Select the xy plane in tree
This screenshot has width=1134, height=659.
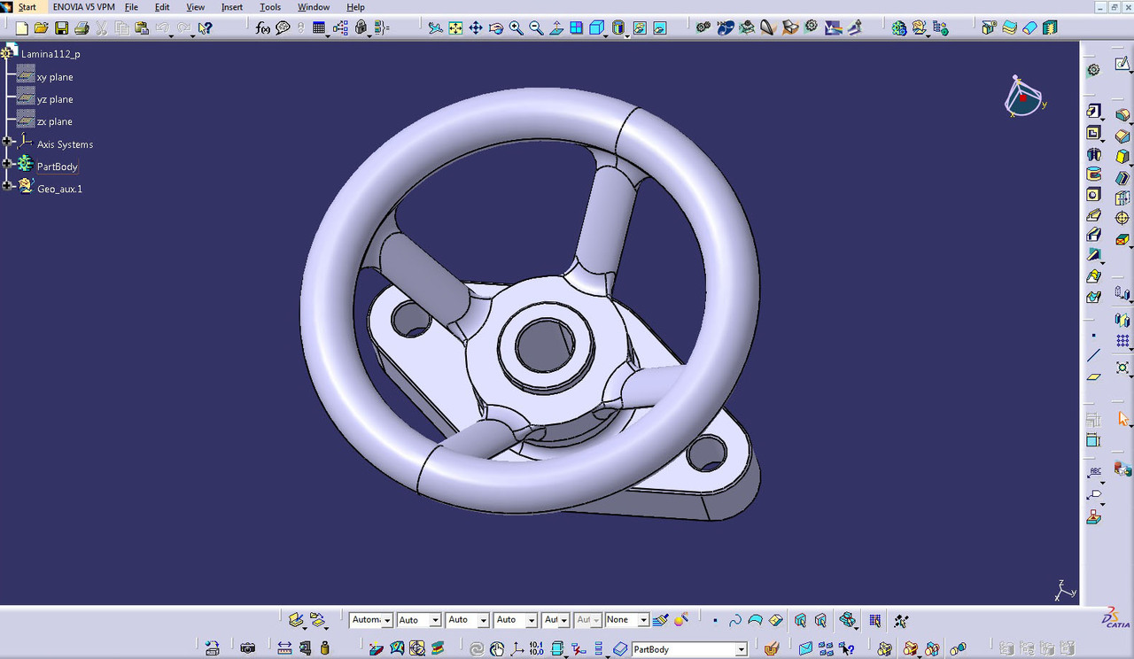[55, 77]
